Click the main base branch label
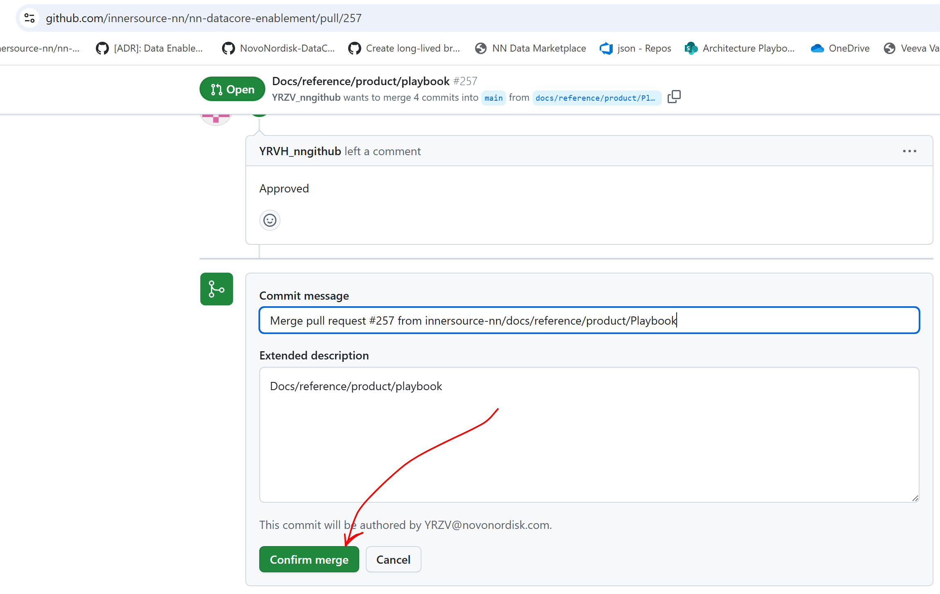The height and width of the screenshot is (594, 940). click(x=494, y=98)
